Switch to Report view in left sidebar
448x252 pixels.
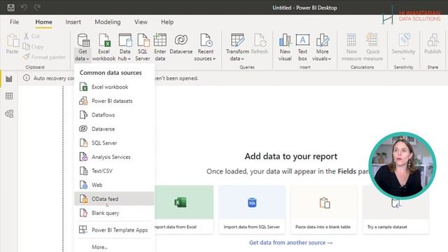click(9, 79)
